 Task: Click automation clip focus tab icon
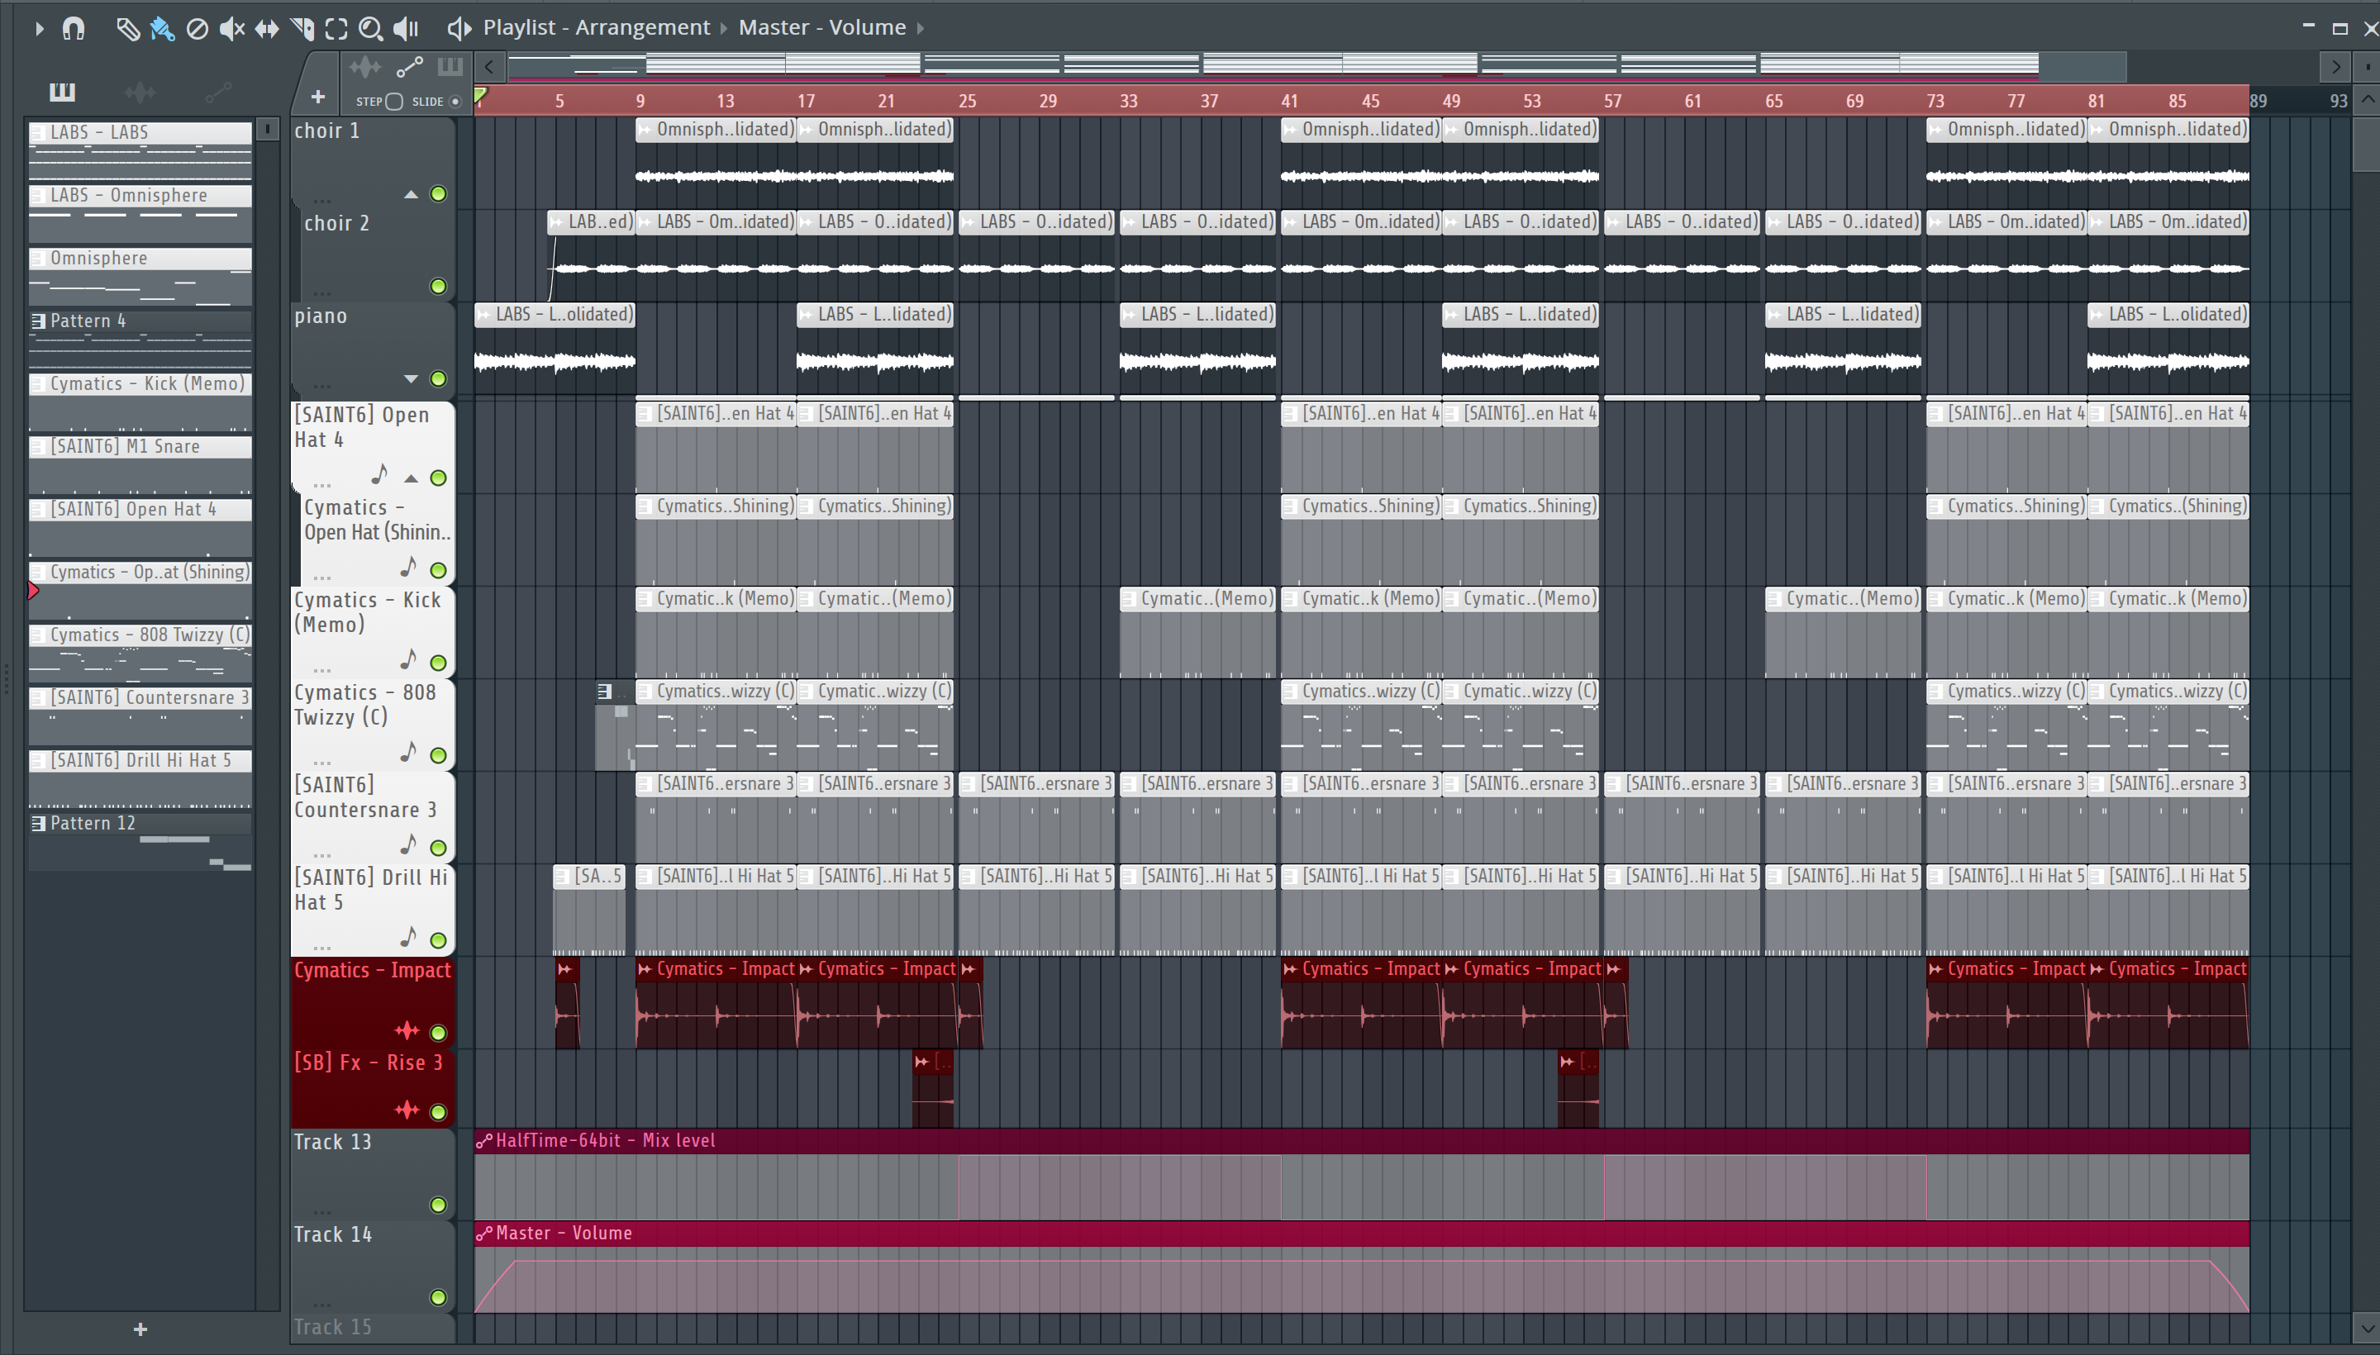(x=410, y=66)
